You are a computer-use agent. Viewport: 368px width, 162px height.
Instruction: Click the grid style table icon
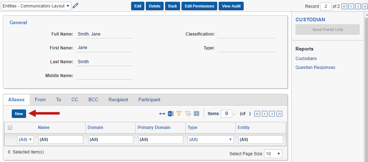tap(197, 114)
